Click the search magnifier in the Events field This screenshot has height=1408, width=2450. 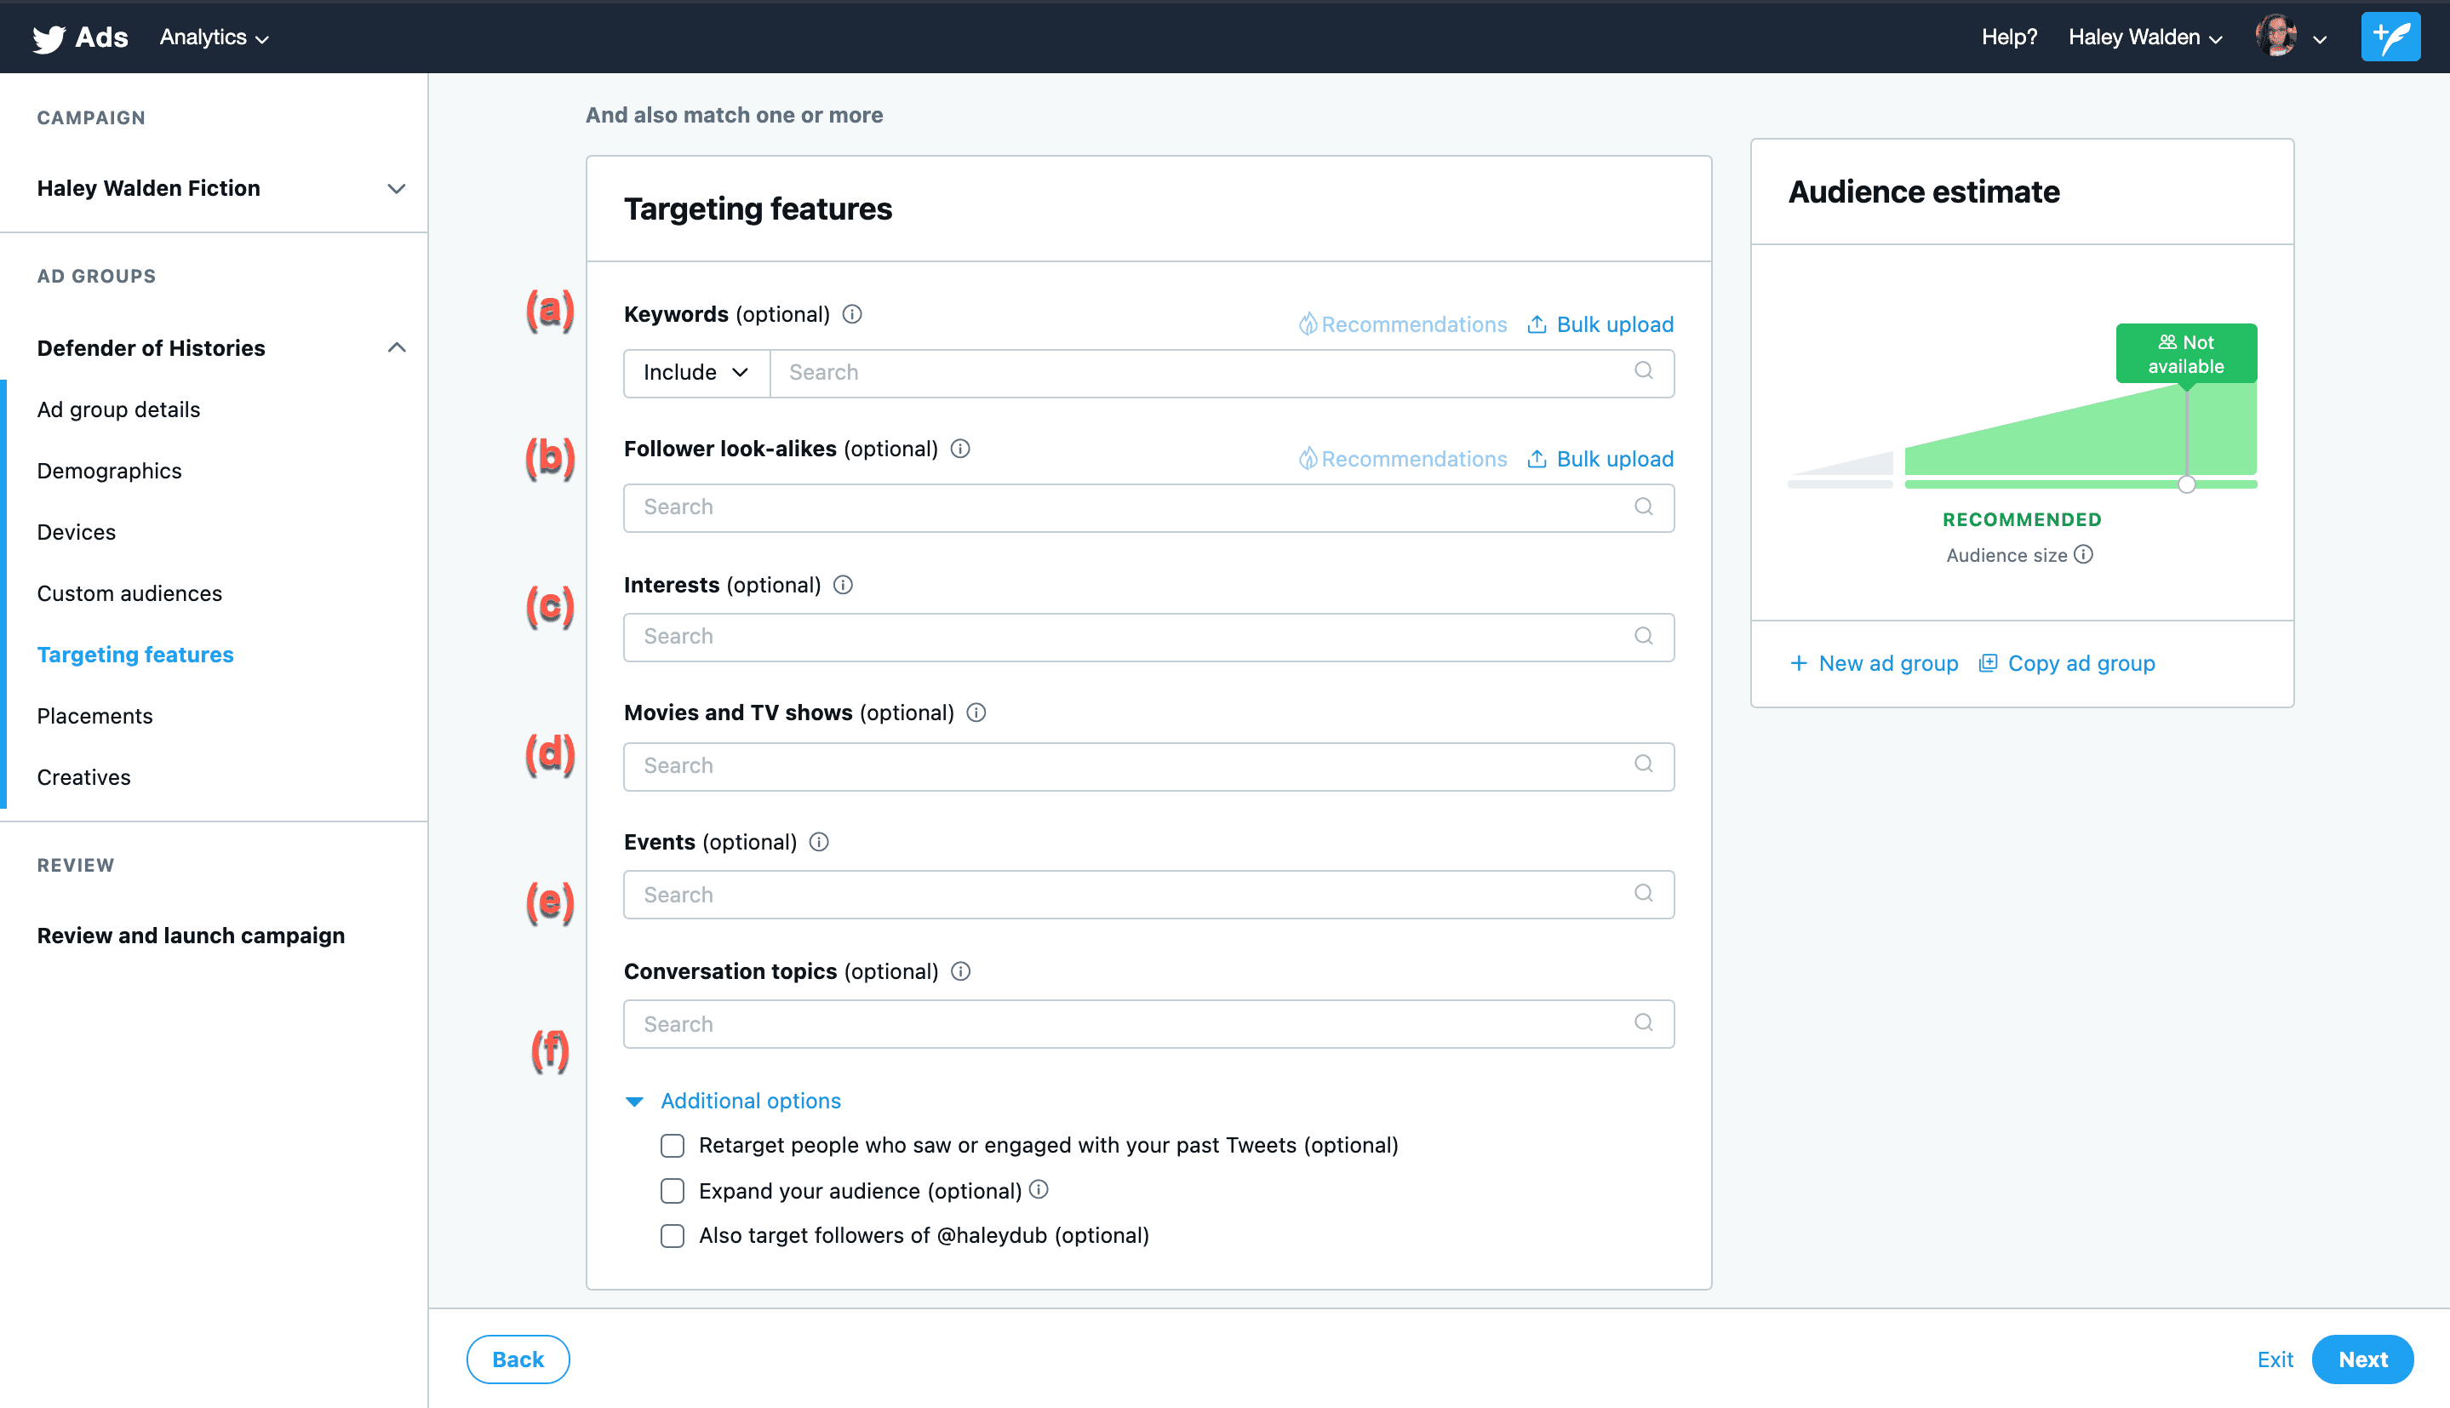(1643, 894)
